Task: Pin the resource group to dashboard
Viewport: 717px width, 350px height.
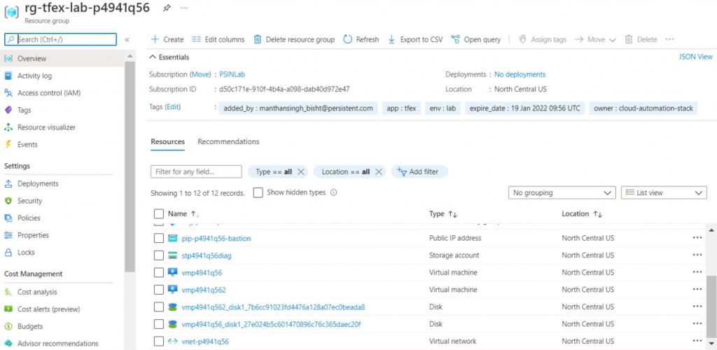Action: point(167,8)
